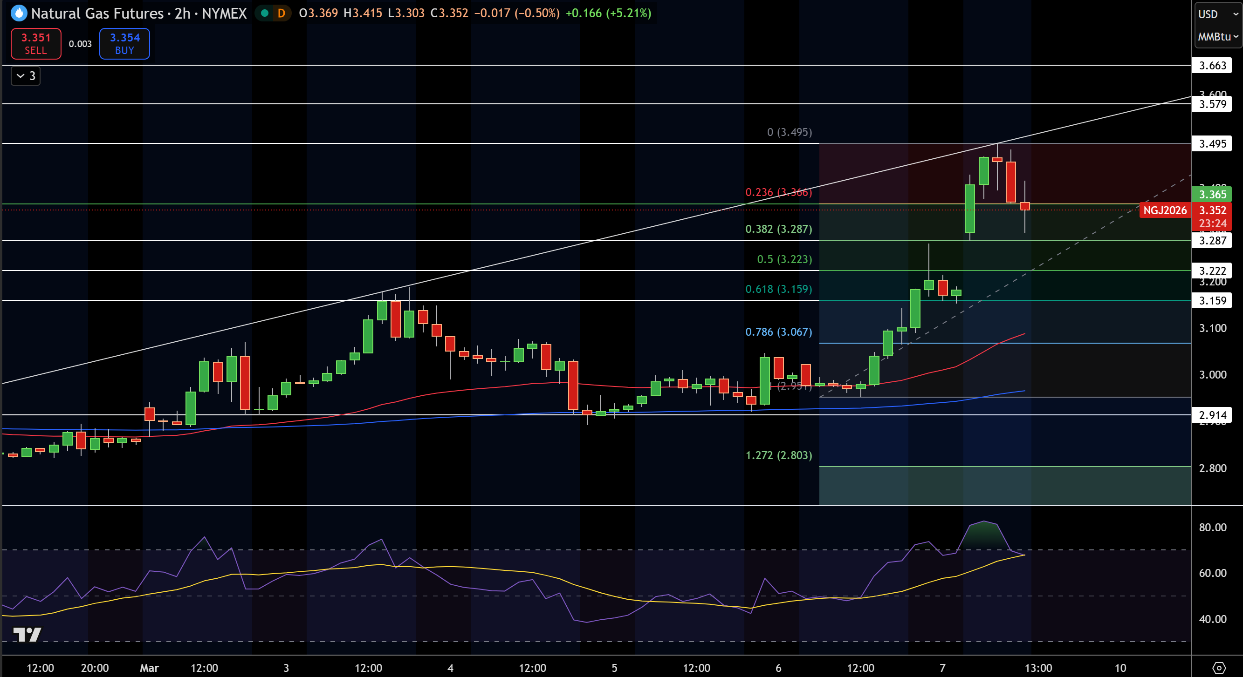
Task: Click the spread value 0.003
Action: tap(80, 44)
